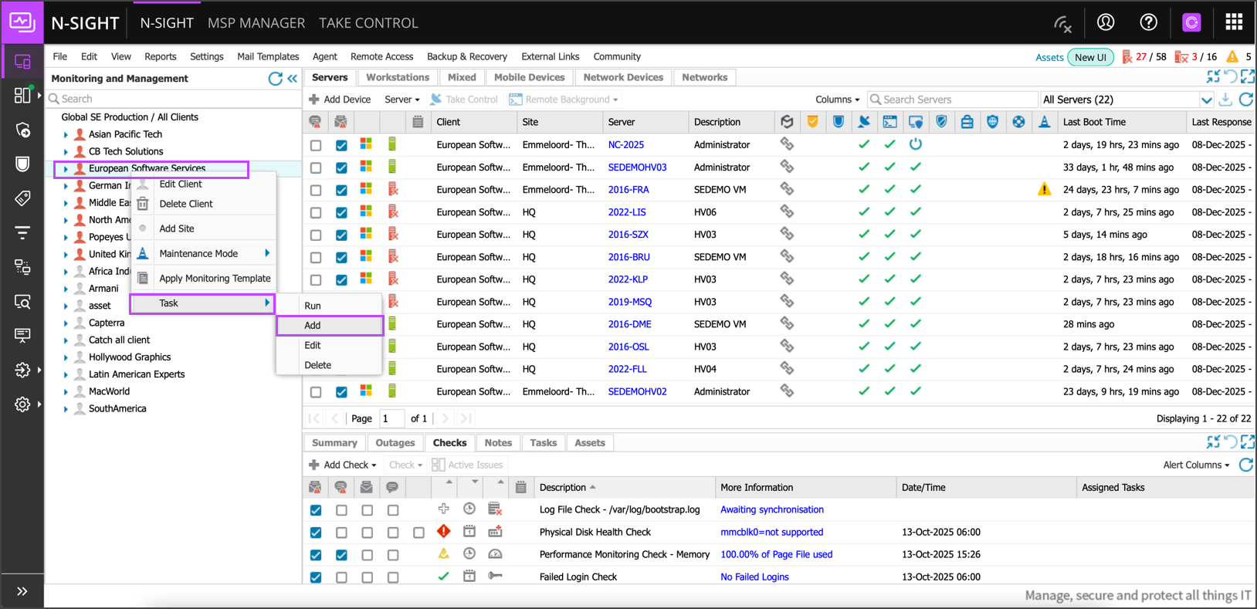Collapse the left panel with double-chevron icon

(x=293, y=79)
